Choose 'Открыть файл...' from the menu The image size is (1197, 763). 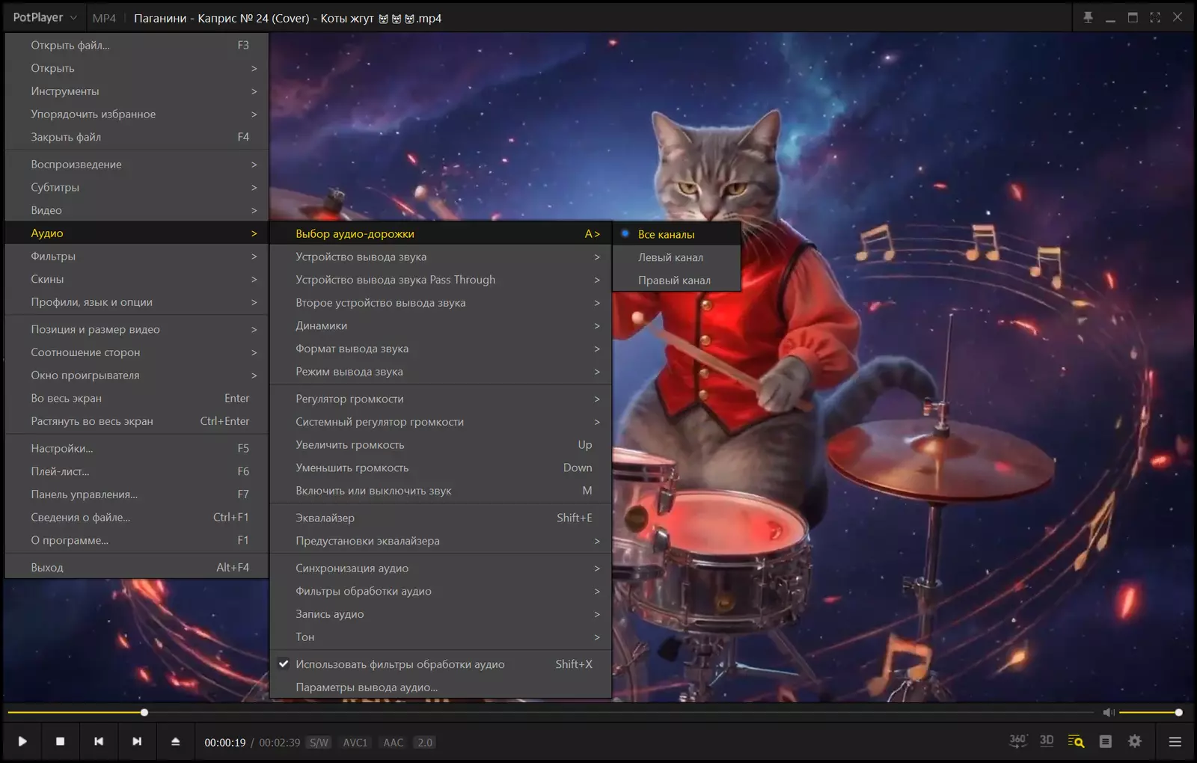pyautogui.click(x=137, y=45)
